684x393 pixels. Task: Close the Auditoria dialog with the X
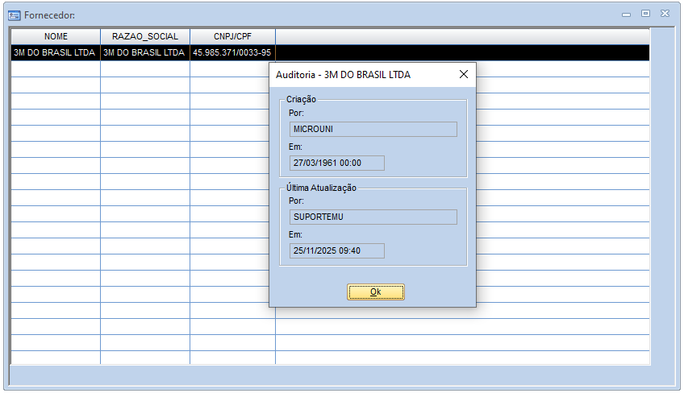pyautogui.click(x=463, y=74)
